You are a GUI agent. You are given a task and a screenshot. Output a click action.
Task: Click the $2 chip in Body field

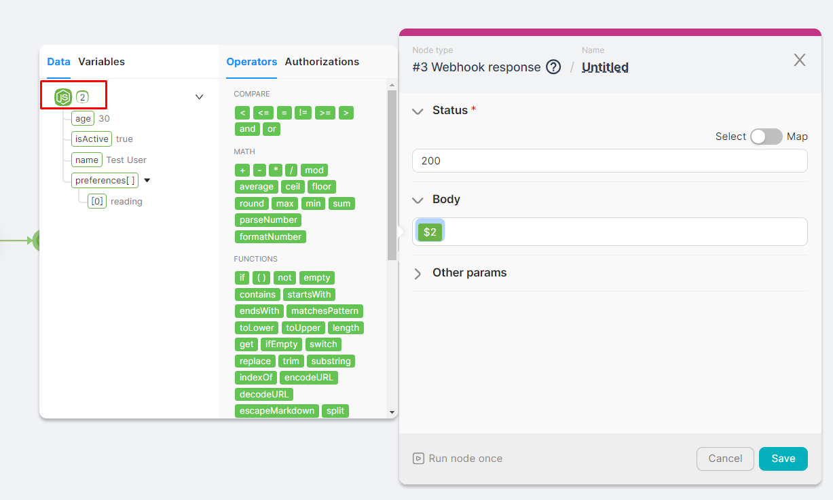430,232
